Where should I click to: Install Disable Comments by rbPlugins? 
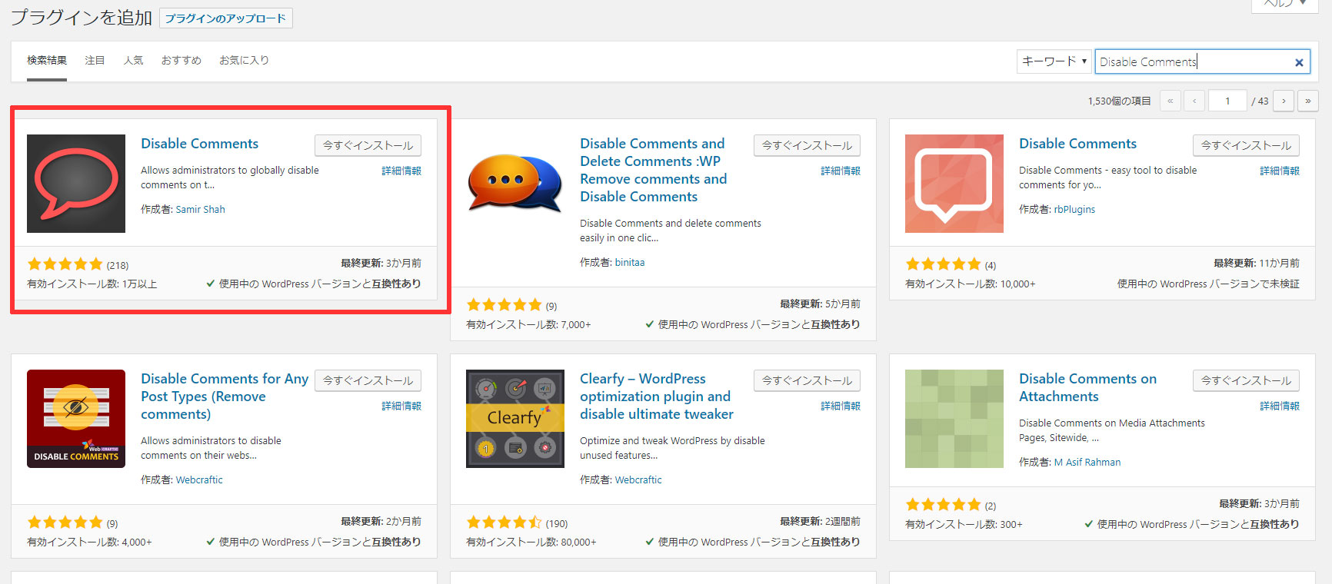coord(1246,145)
